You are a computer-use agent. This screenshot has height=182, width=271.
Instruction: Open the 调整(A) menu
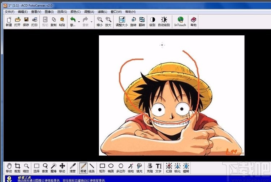tap(89, 12)
